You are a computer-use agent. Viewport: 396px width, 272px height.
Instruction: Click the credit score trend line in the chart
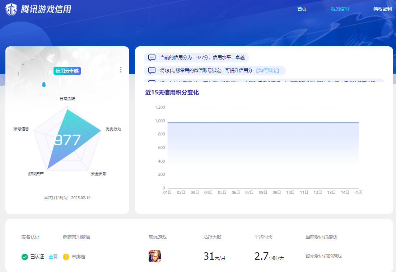[263, 123]
